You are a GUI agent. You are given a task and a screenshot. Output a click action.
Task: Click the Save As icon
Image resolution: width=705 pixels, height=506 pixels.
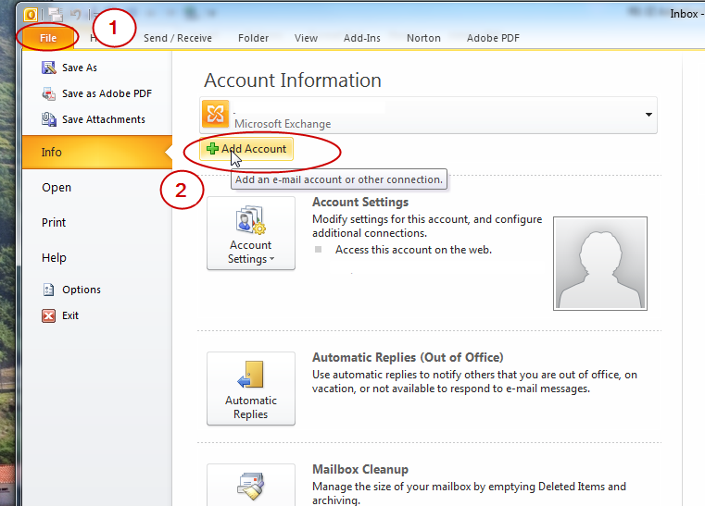click(48, 68)
